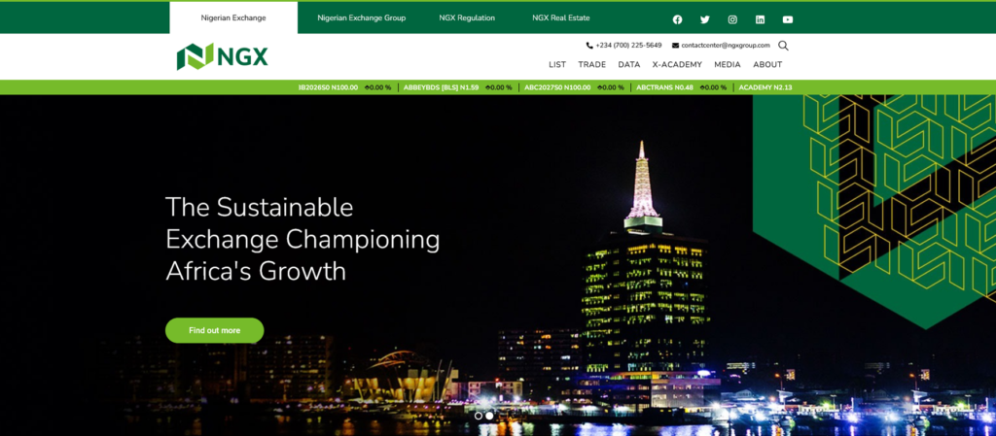Open the MEDIA menu
The width and height of the screenshot is (996, 436).
(728, 65)
